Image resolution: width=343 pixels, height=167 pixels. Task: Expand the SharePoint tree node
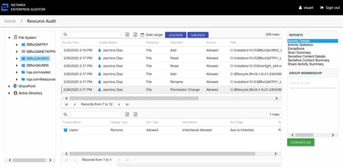pyautogui.click(x=9, y=86)
